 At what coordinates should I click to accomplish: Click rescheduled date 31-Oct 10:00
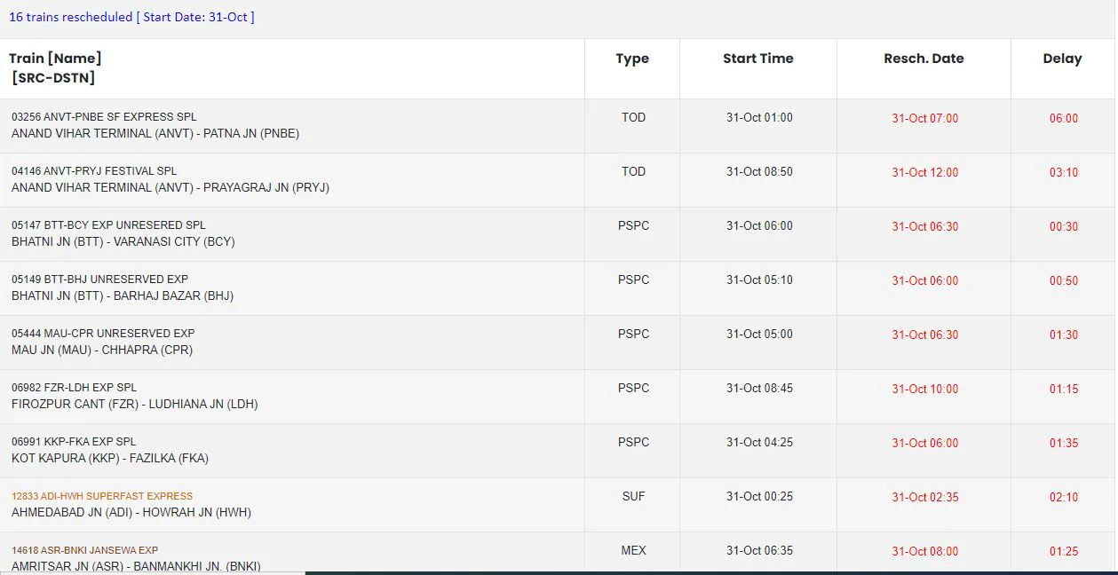(x=924, y=389)
